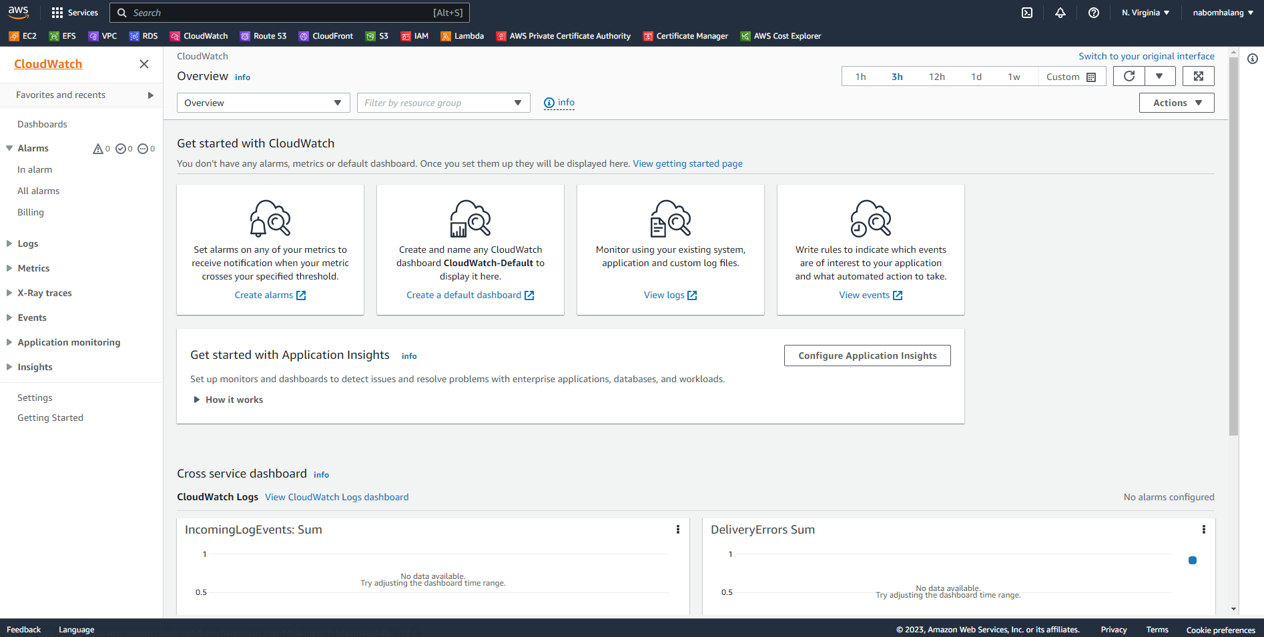Click Switch to your original interface
This screenshot has width=1264, height=637.
(1146, 56)
